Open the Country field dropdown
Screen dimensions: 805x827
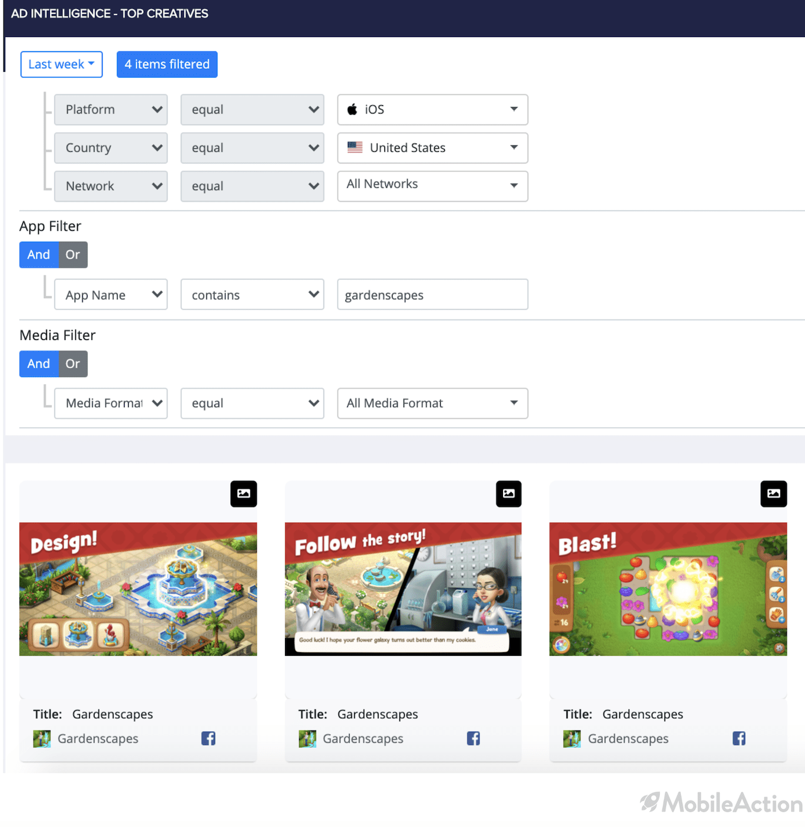coord(111,148)
